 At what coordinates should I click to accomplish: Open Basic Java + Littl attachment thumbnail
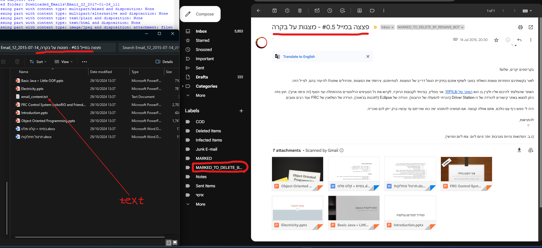[x=354, y=213]
